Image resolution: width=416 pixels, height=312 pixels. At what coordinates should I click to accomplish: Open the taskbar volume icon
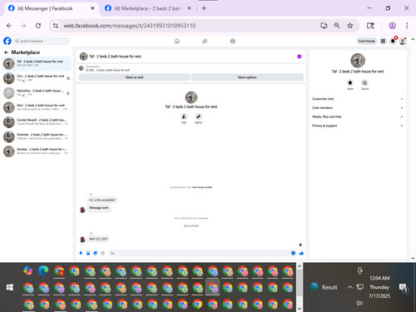(359, 303)
